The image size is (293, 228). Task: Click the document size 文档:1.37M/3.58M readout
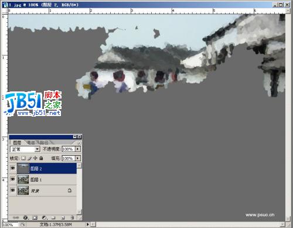pyautogui.click(x=56, y=224)
